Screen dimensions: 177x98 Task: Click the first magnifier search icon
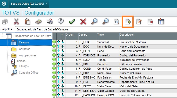pos(94,21)
